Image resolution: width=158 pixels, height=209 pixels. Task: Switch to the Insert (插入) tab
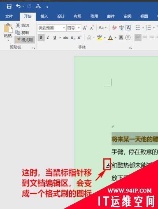point(44,16)
